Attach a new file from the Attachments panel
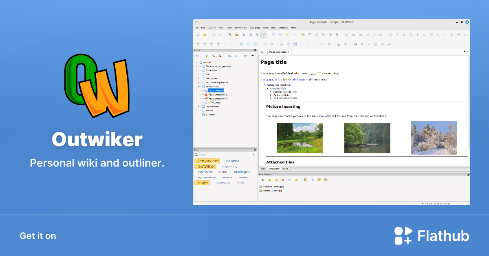The width and height of the screenshot is (489, 256). [262, 180]
